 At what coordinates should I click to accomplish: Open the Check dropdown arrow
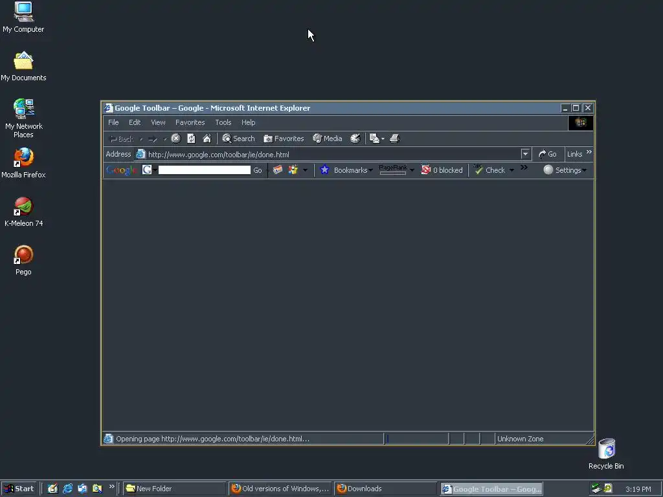pyautogui.click(x=511, y=170)
